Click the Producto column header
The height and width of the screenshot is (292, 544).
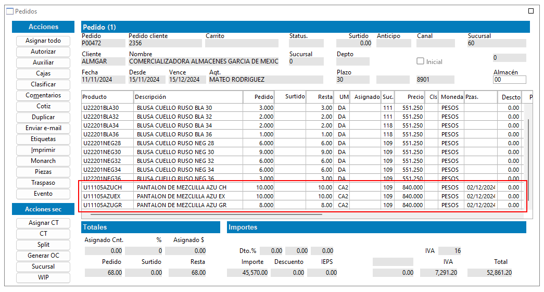coord(107,97)
